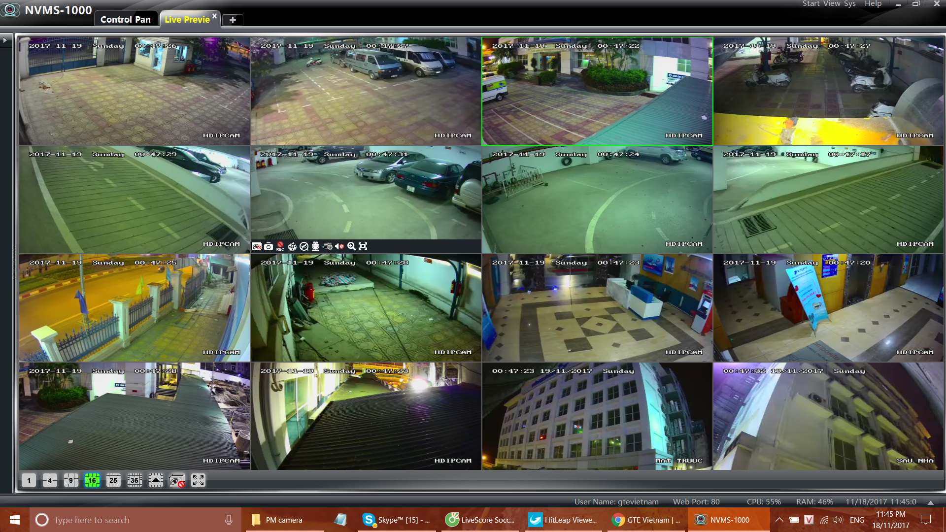Click the REC record icon in the video toolbar
946x532 pixels.
280,246
